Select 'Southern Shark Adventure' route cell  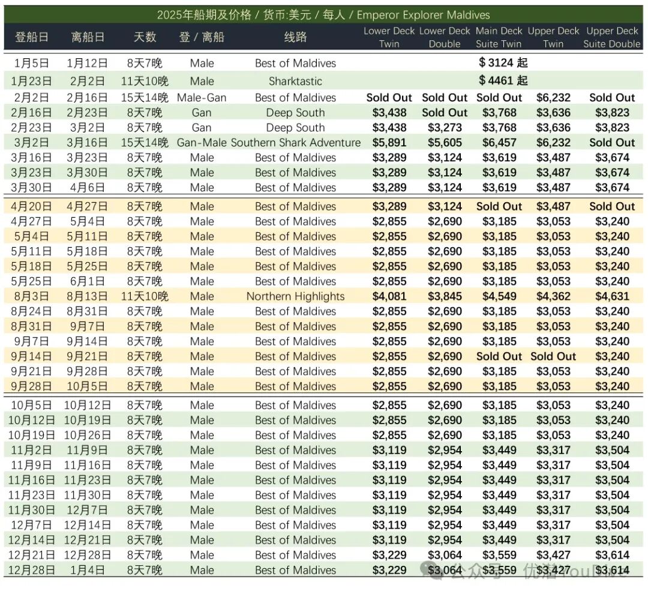click(295, 143)
